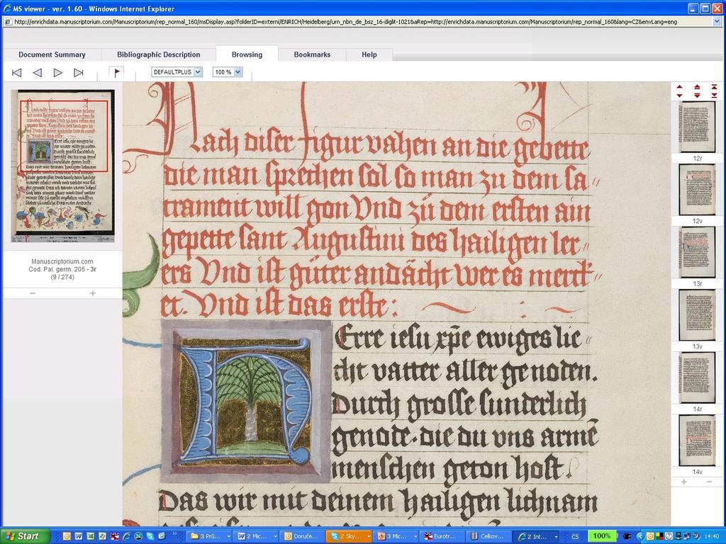Open page thumbnail 14v
726x544 pixels.
click(x=697, y=441)
